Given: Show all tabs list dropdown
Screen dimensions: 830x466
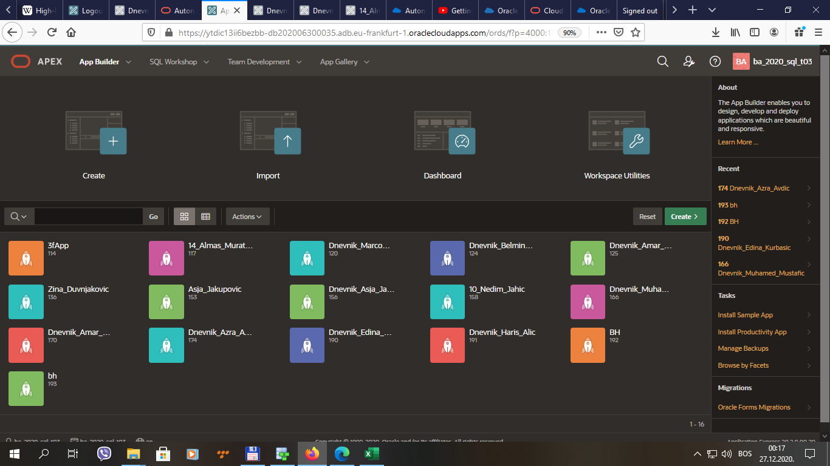Looking at the screenshot, I should (x=712, y=10).
